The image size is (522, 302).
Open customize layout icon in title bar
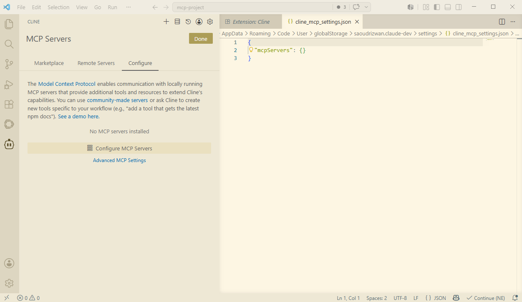click(426, 7)
